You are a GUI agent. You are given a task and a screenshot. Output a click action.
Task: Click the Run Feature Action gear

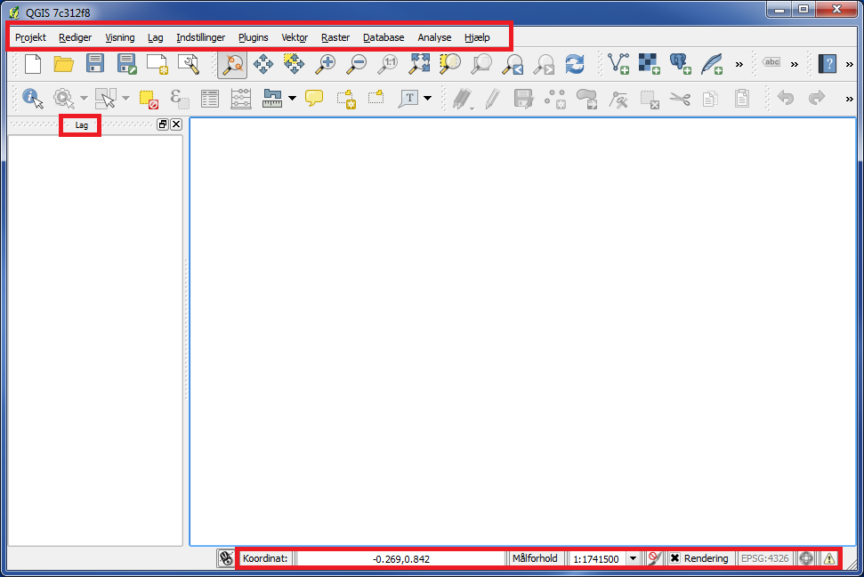point(64,99)
